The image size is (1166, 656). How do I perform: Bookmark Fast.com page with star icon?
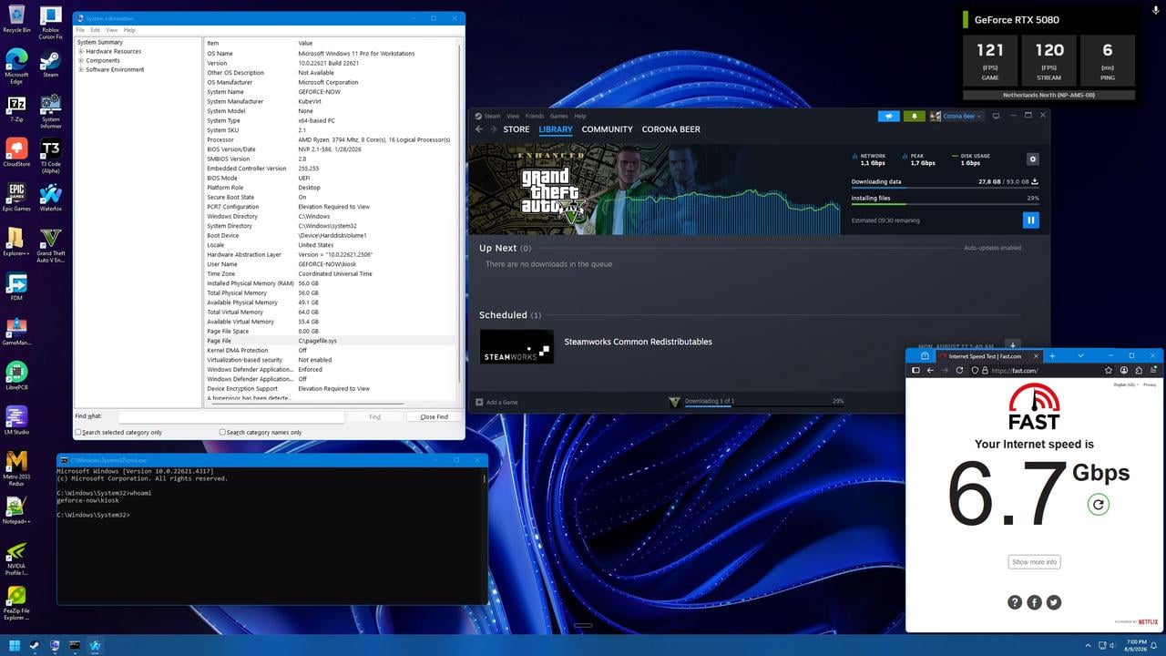[1109, 371]
